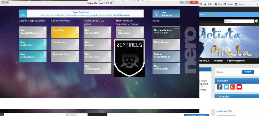
Task: Show info for Nero DuplicateManager tile
Action: coord(45,28)
